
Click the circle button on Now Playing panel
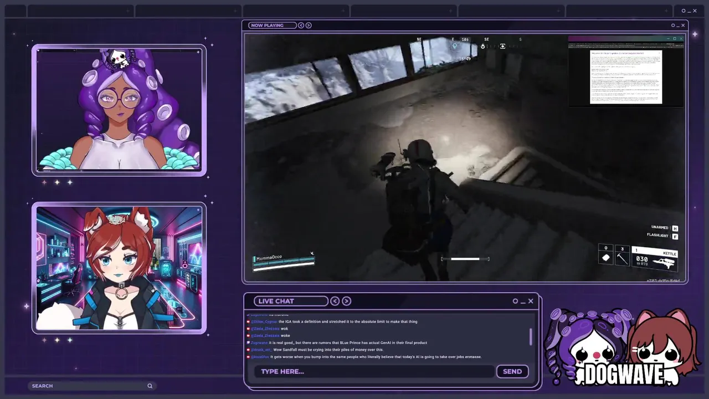pos(673,25)
